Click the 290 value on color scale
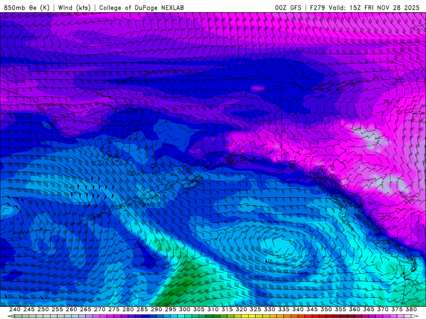The width and height of the screenshot is (426, 319). [x=156, y=309]
